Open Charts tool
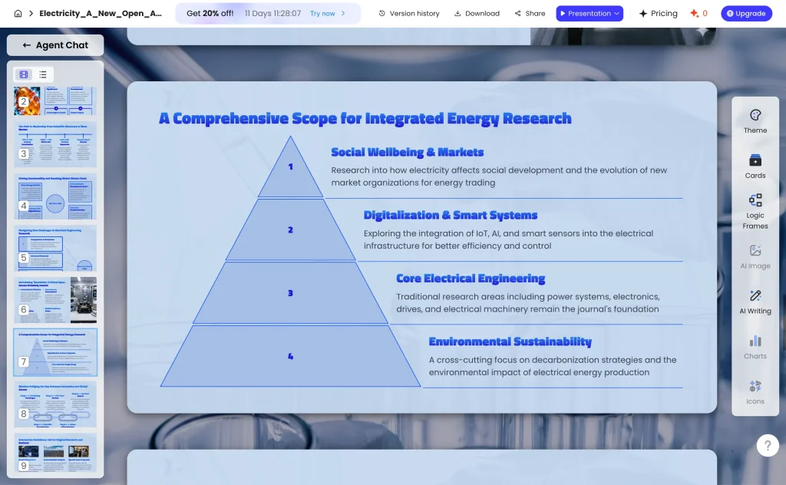The height and width of the screenshot is (485, 786). 755,347
